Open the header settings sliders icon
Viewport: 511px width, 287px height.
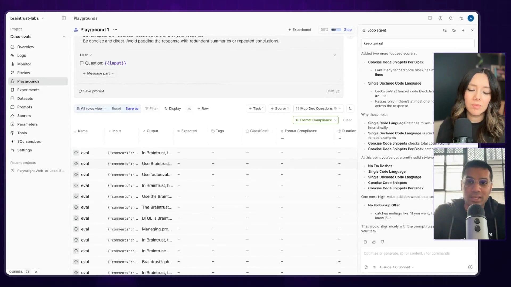(461, 18)
